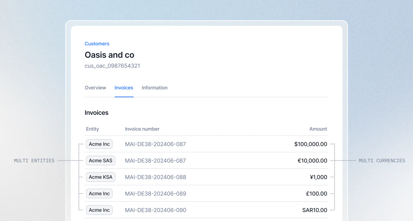Open the Customers breadcrumb link
Screen dimensions: 413x221
[97, 44]
